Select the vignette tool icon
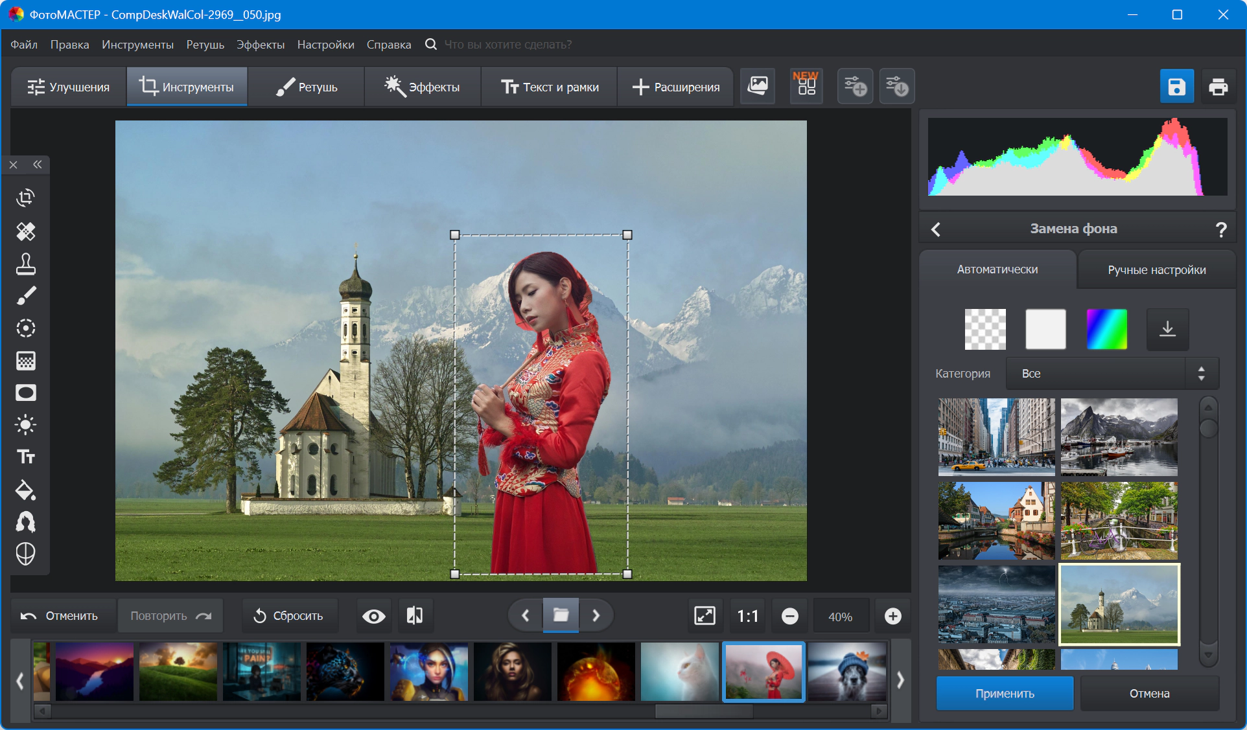Image resolution: width=1247 pixels, height=730 pixels. [x=25, y=393]
